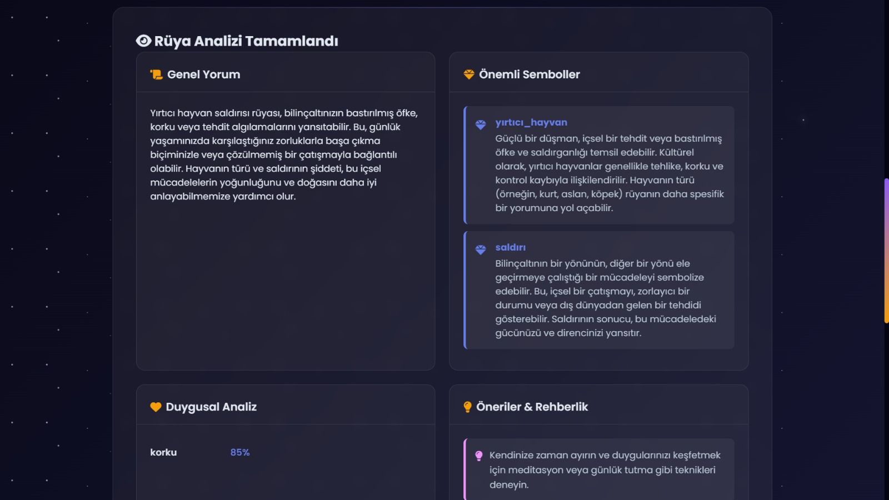Click the lightbulb icon beside Öneriler & Rehberlik
Viewport: 889px width, 500px height.
click(467, 407)
